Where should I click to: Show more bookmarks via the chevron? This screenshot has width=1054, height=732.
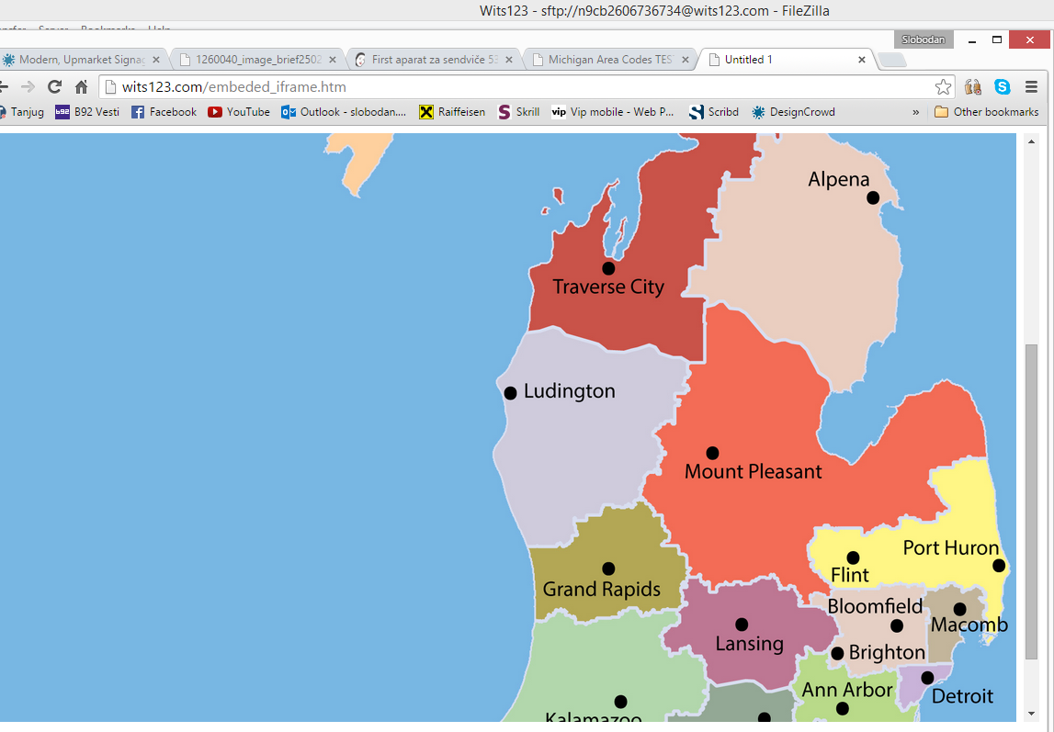click(x=915, y=112)
